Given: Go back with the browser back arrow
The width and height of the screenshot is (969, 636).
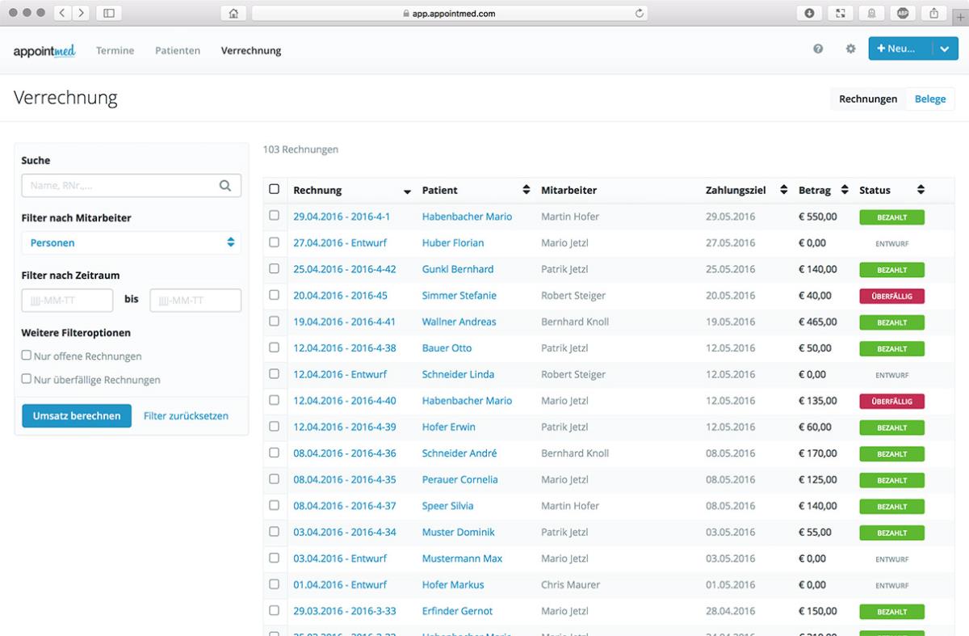Looking at the screenshot, I should [x=64, y=13].
